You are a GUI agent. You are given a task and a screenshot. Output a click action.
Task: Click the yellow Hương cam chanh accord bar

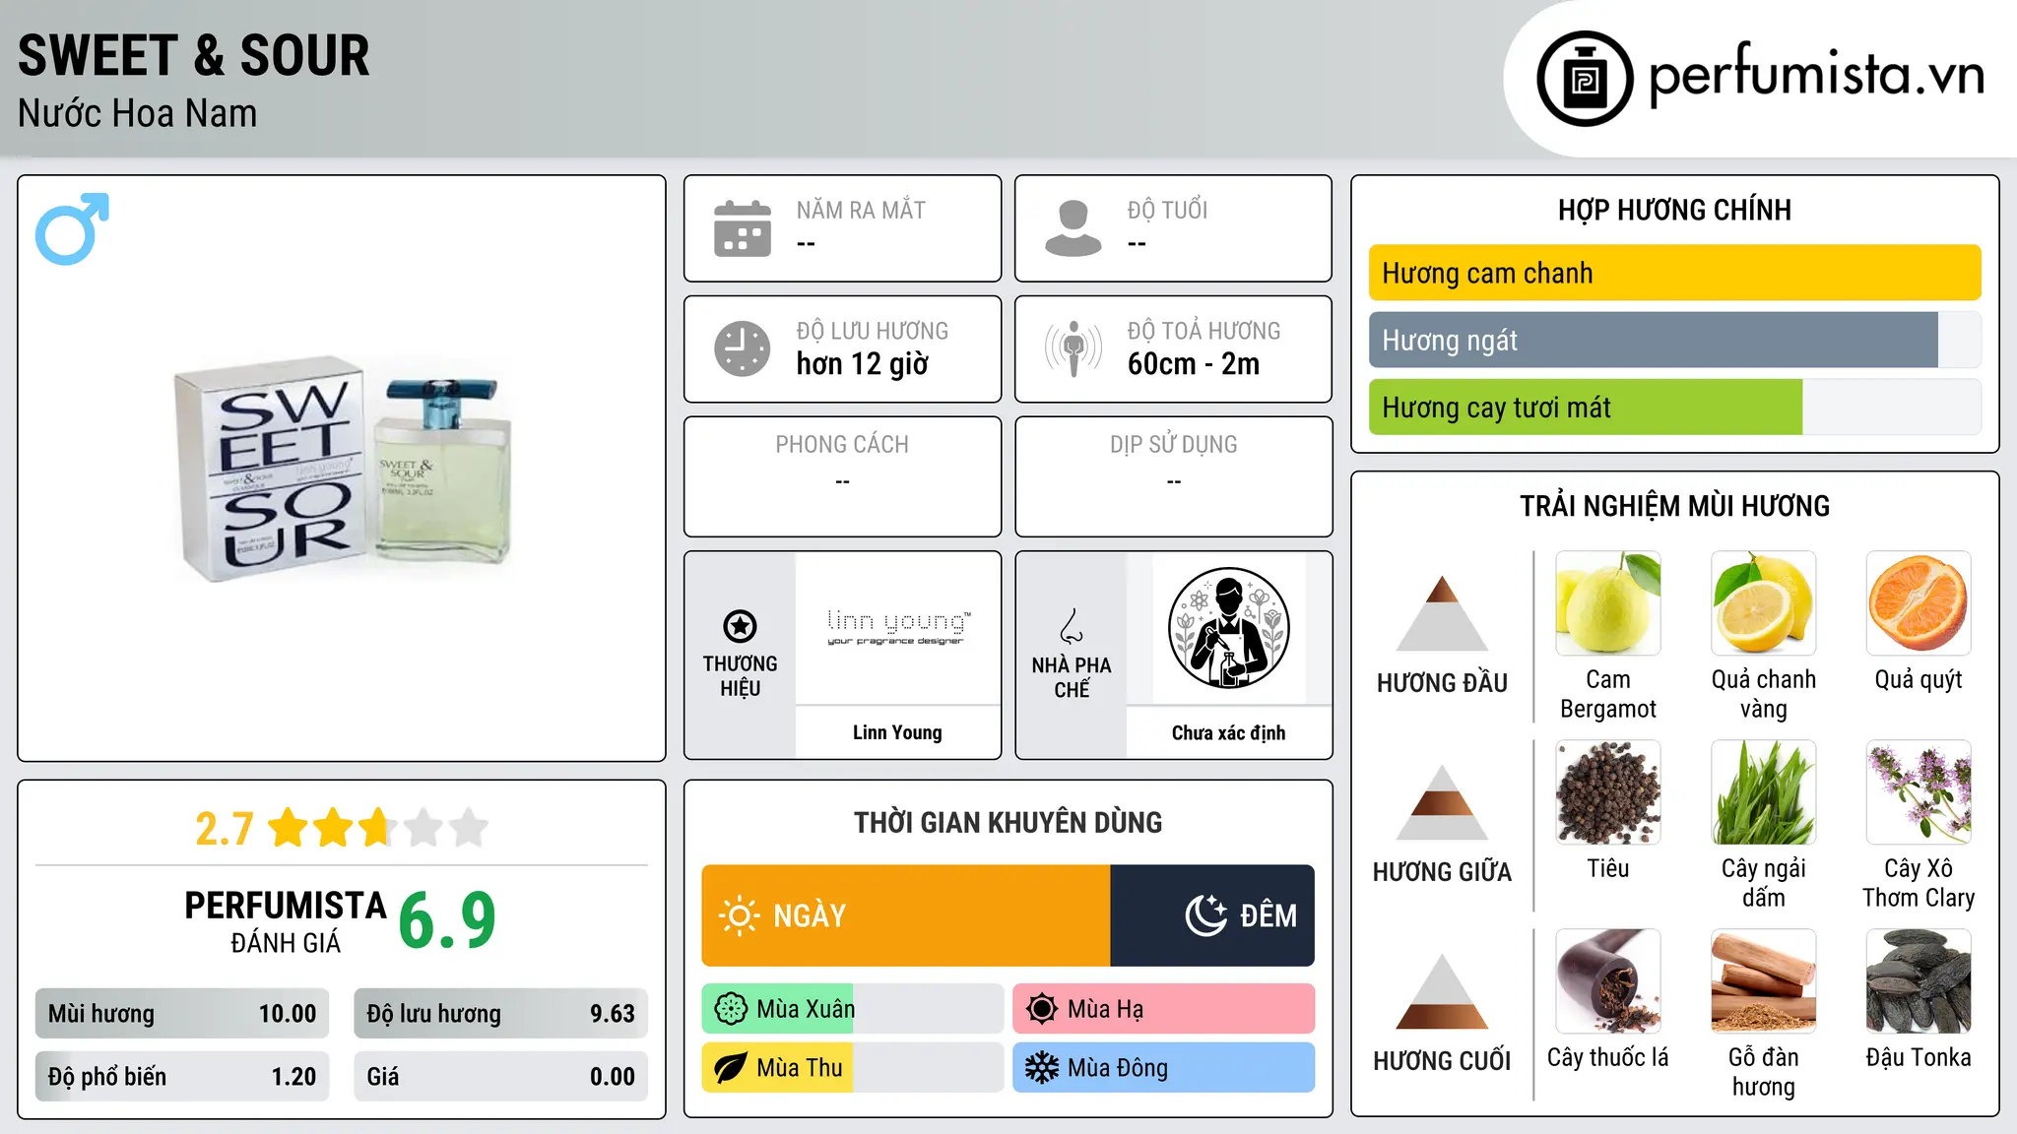(1674, 273)
